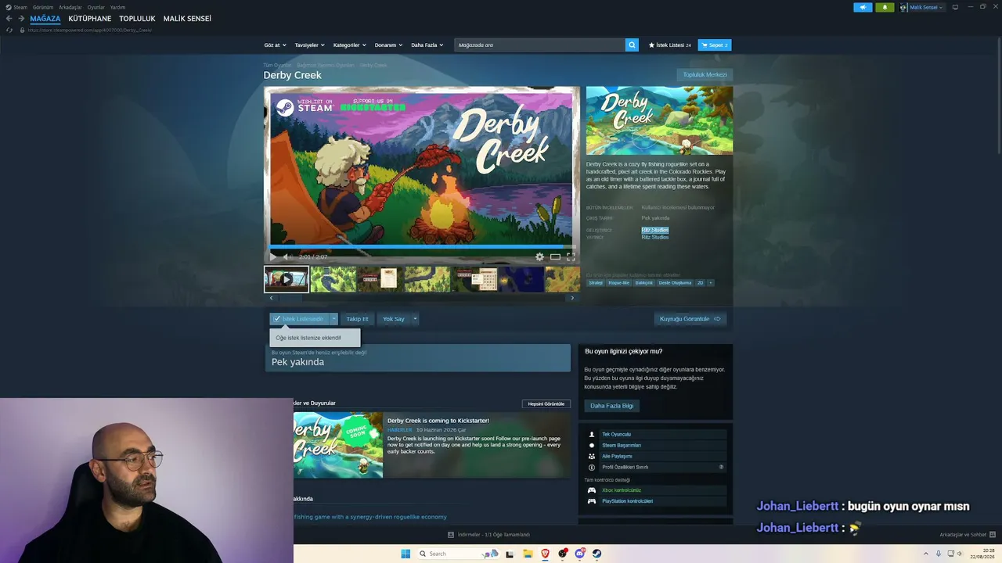This screenshot has width=1002, height=563.
Task: Open the Windows Start menu
Action: 405,554
